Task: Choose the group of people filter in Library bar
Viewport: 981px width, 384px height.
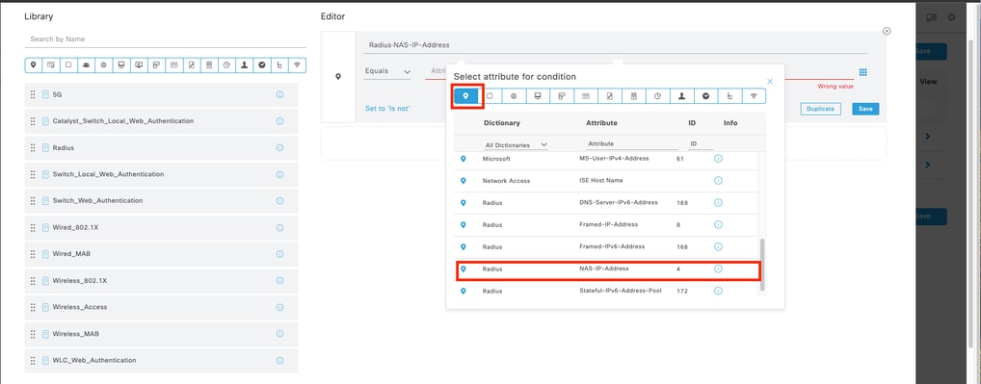Action: click(87, 64)
